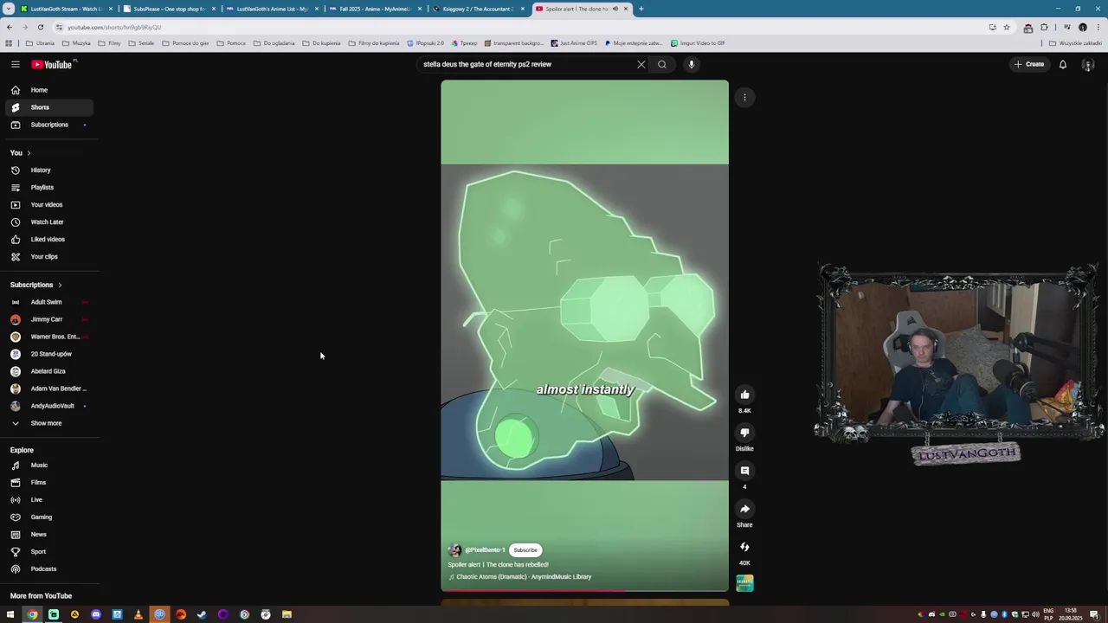1108x623 pixels.
Task: Subscribe to the PixelBento-1 channel
Action: tap(525, 550)
